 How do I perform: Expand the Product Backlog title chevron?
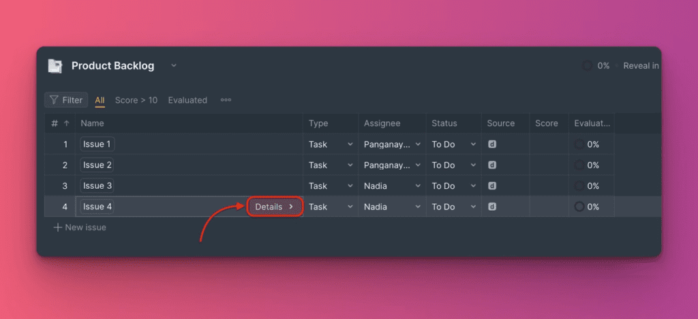click(173, 66)
